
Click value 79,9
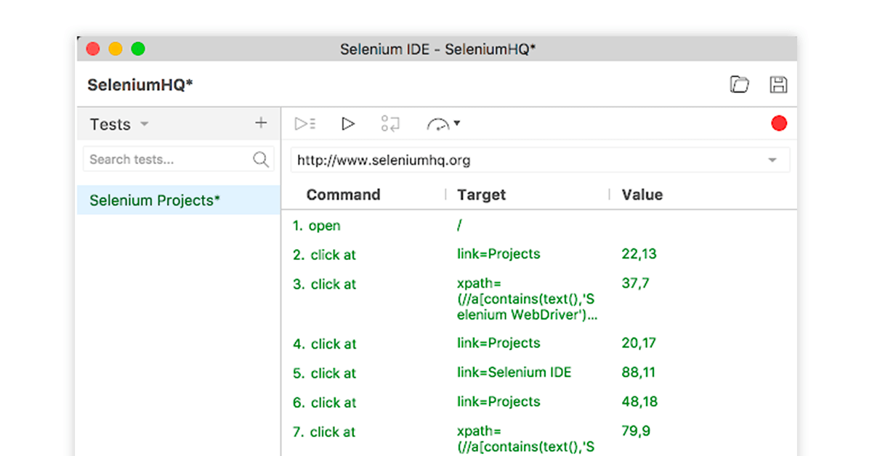pos(637,431)
